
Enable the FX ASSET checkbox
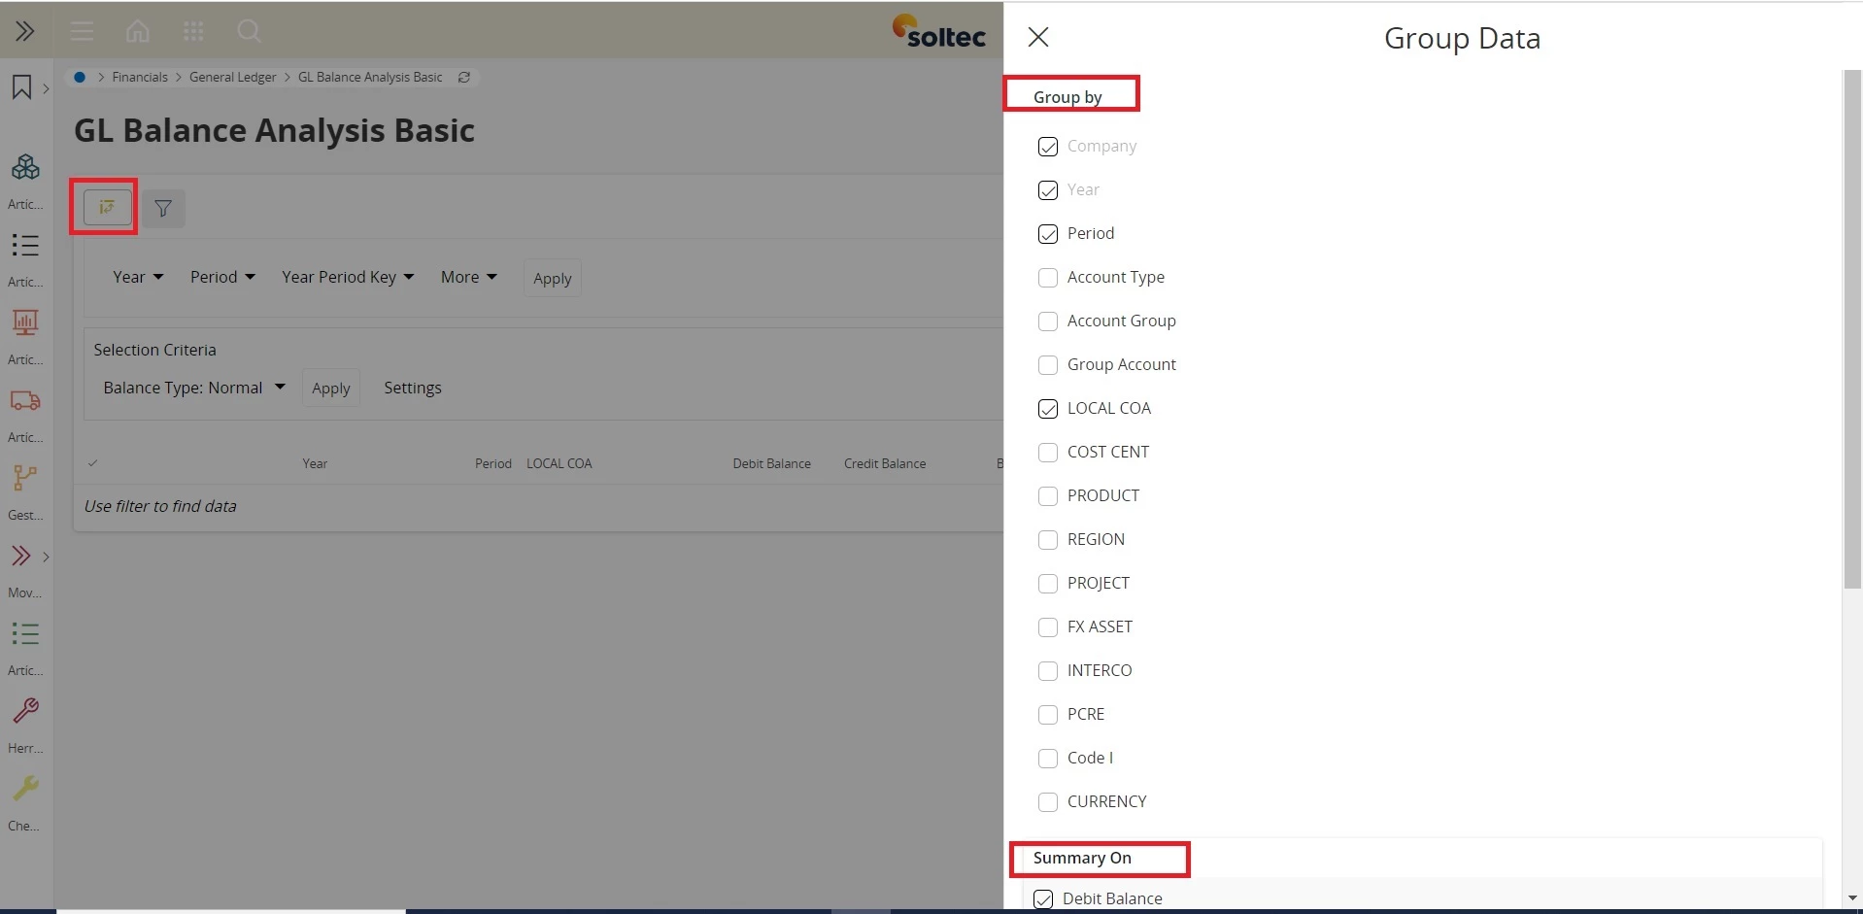1048,627
